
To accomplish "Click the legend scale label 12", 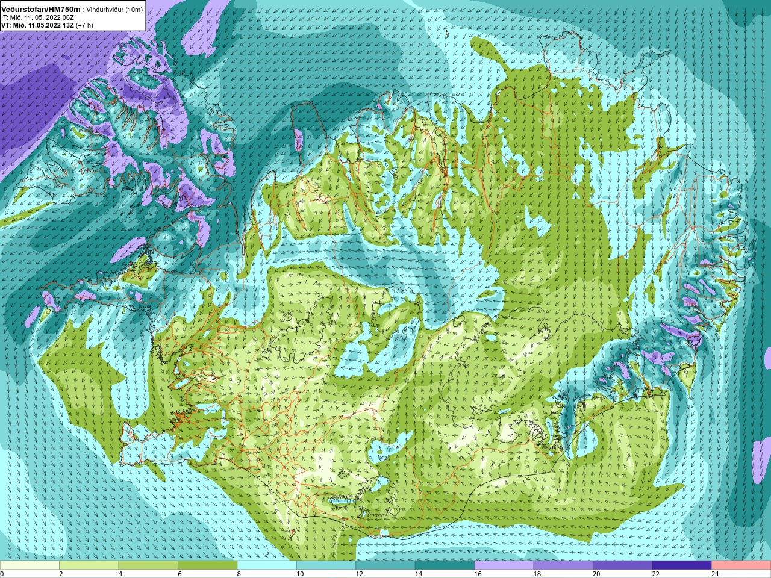I will tap(360, 574).
